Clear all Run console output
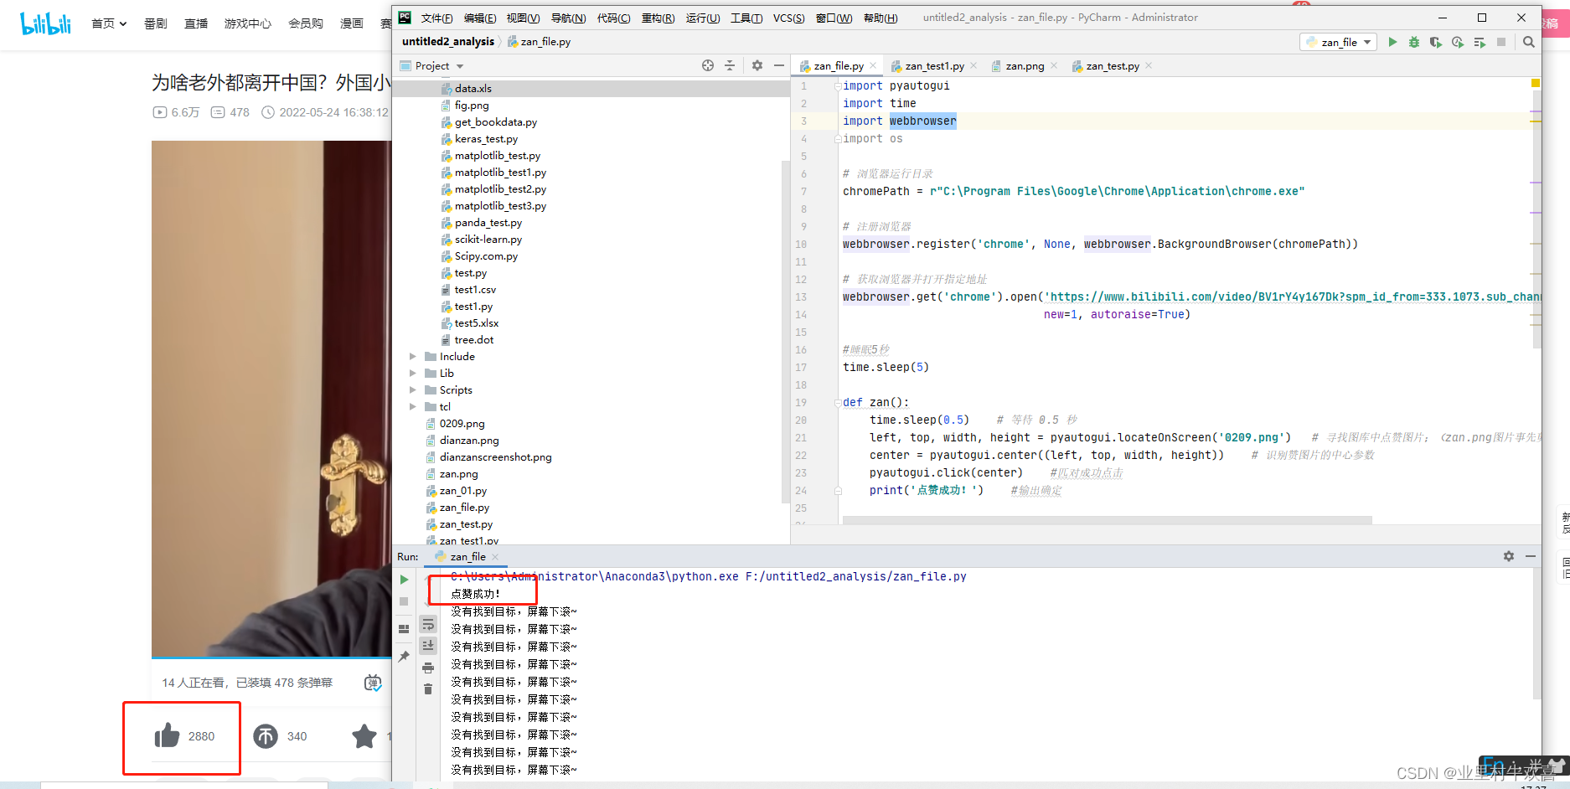Viewport: 1570px width, 789px height. (428, 689)
